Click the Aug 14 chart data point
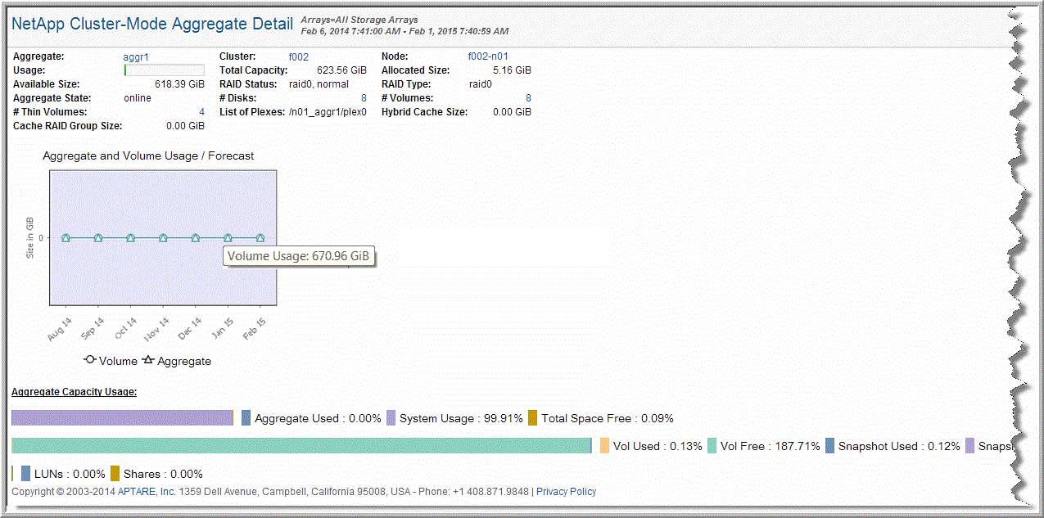Image resolution: width=1044 pixels, height=518 pixels. coord(66,238)
